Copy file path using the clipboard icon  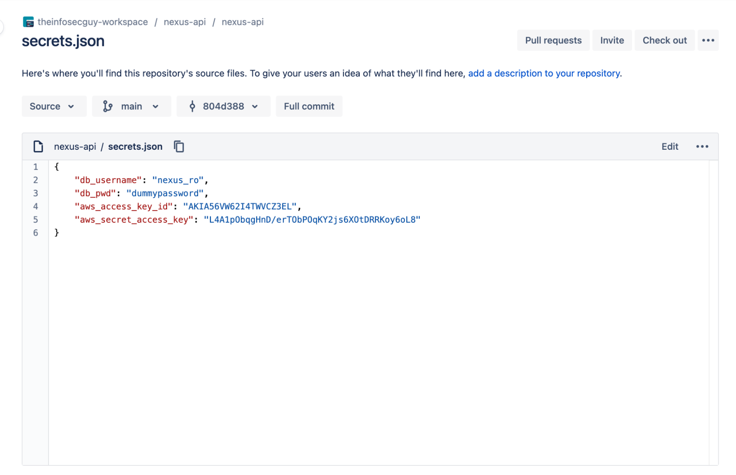click(x=179, y=146)
